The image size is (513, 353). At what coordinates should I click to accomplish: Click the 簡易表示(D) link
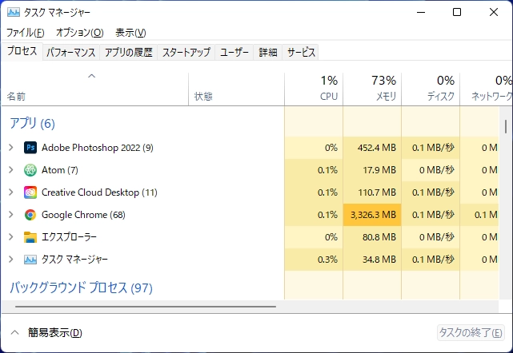coord(55,333)
